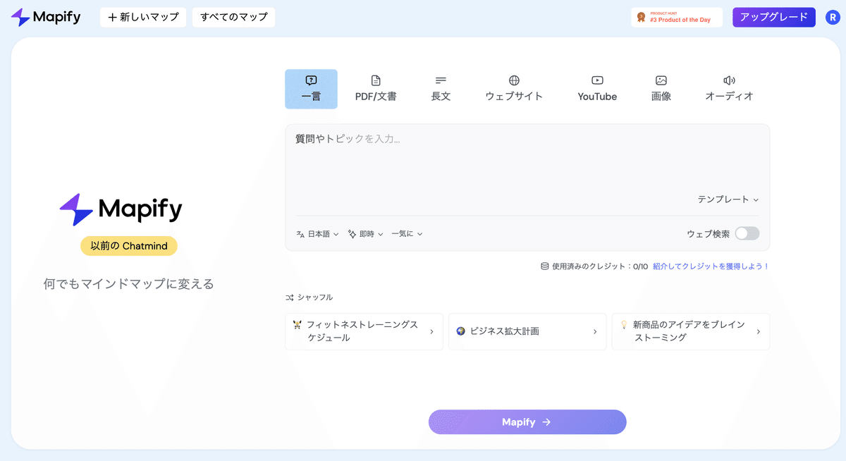Open the PDF/文書 upload option
This screenshot has width=846, height=461.
pyautogui.click(x=376, y=87)
